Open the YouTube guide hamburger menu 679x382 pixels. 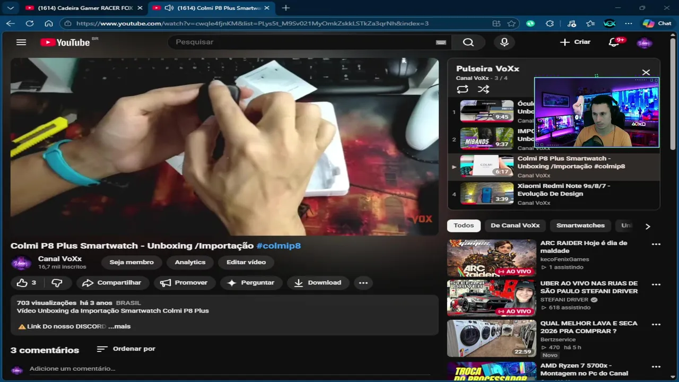(21, 42)
